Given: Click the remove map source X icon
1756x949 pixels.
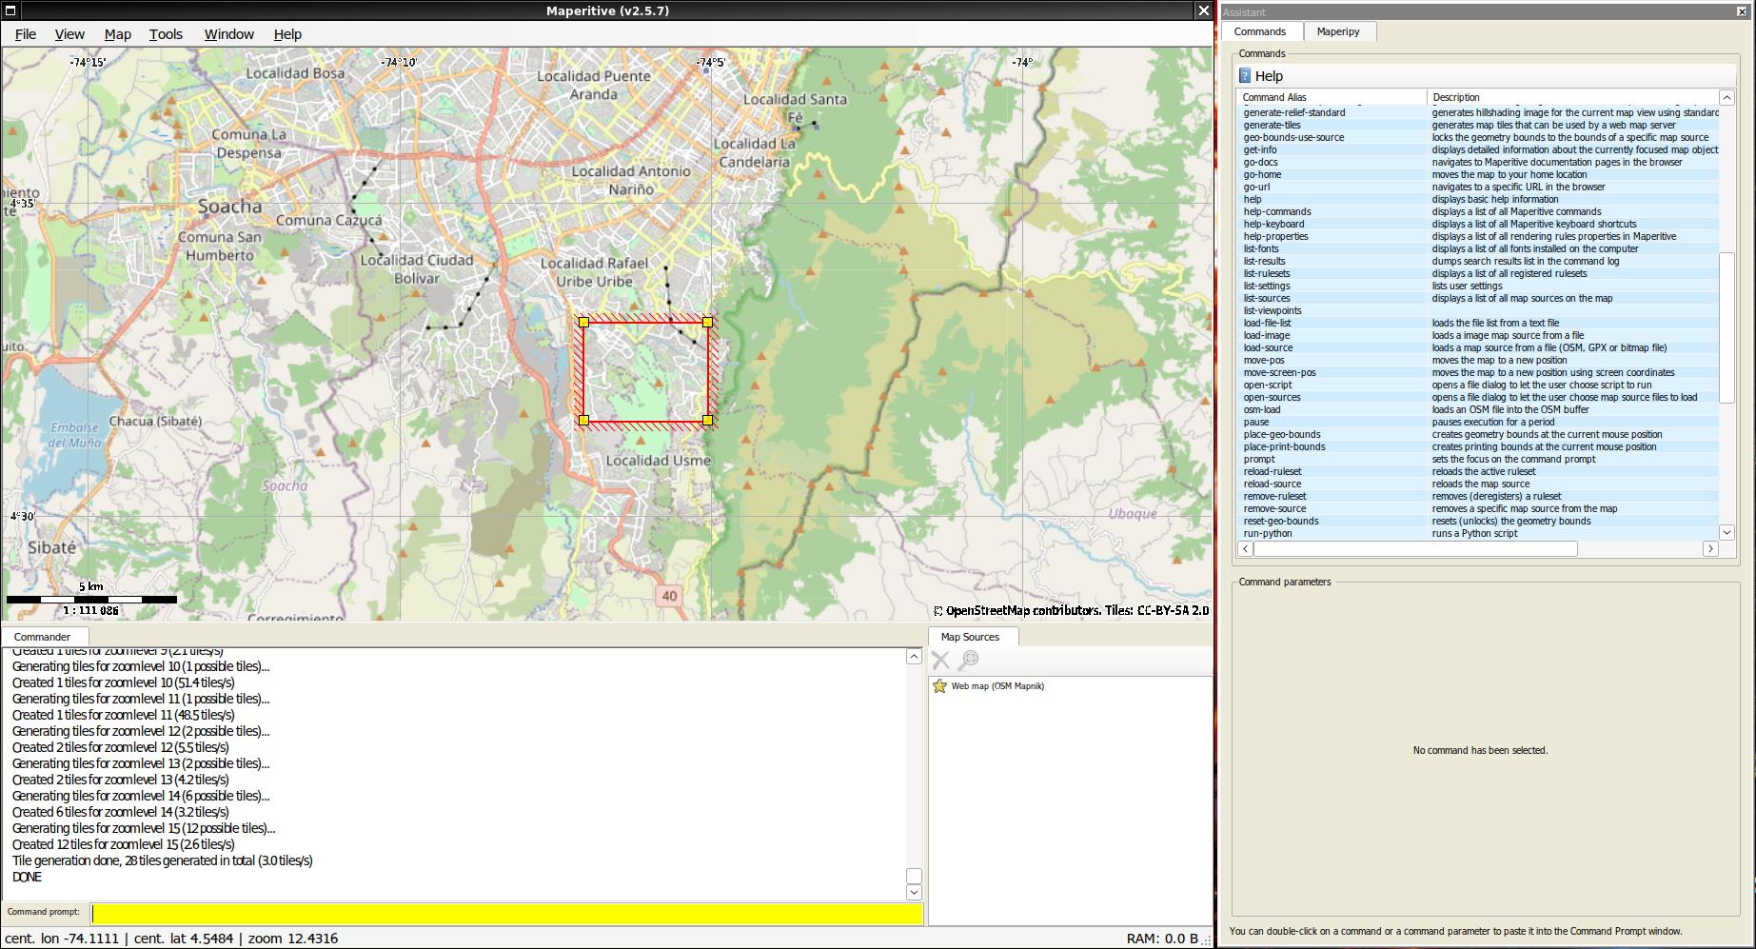Looking at the screenshot, I should pyautogui.click(x=940, y=660).
